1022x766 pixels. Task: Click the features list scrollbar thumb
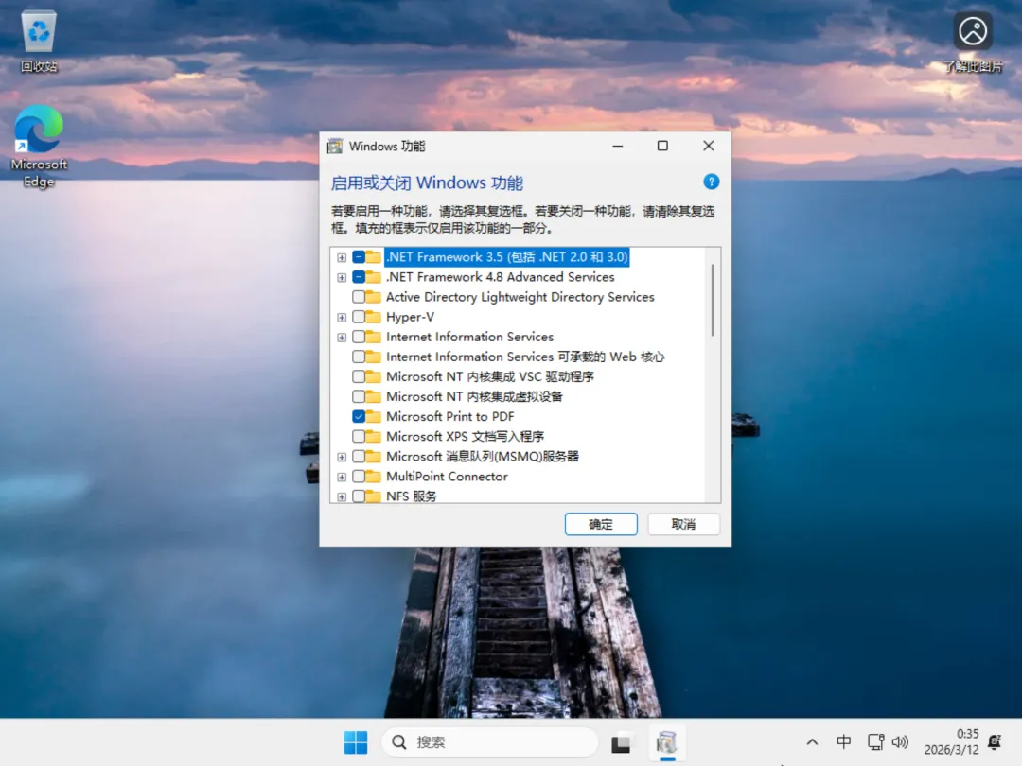713,301
